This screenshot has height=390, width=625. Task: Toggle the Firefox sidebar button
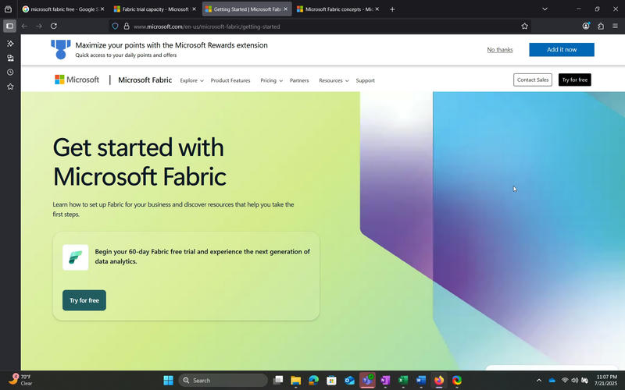pos(10,27)
